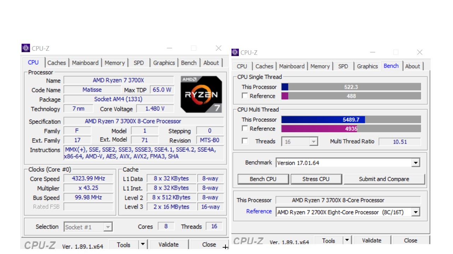This screenshot has width=453, height=254.
Task: Minimize the left CPU-Z window
Action: 170,48
